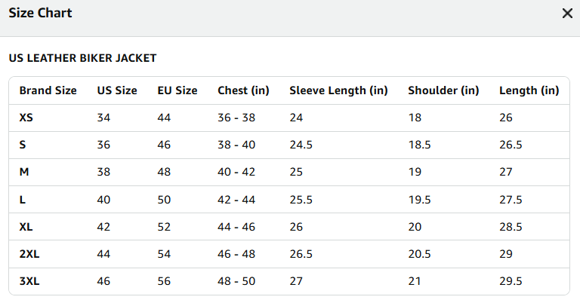Click the EU Size column header
The width and height of the screenshot is (580, 306).
(x=177, y=90)
